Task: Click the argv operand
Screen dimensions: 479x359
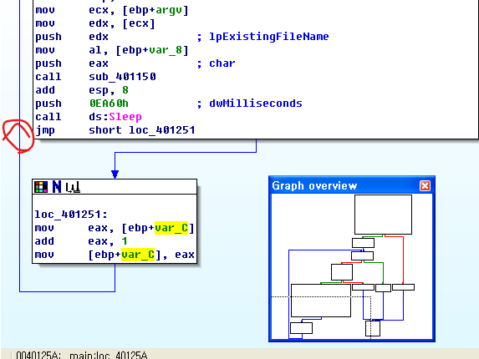Action: (169, 10)
